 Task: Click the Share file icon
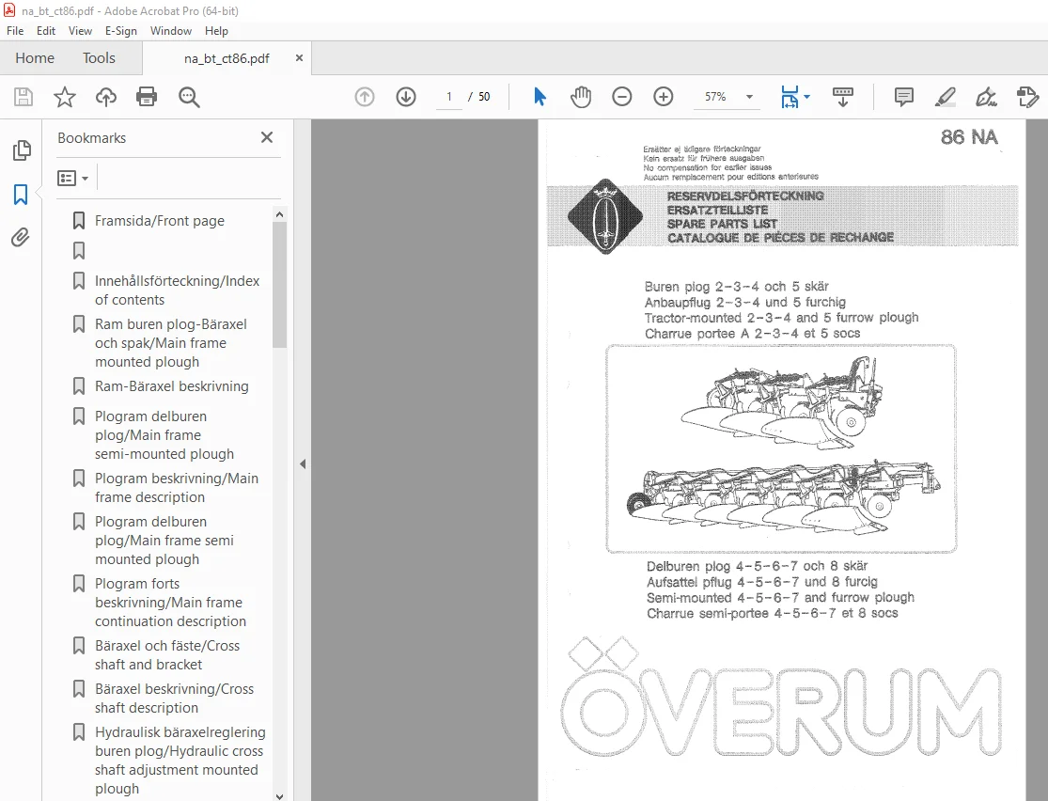click(x=1027, y=97)
